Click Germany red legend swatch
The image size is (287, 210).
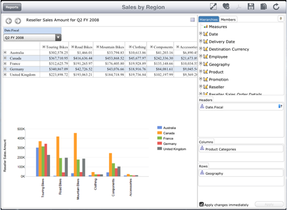coord(160,143)
